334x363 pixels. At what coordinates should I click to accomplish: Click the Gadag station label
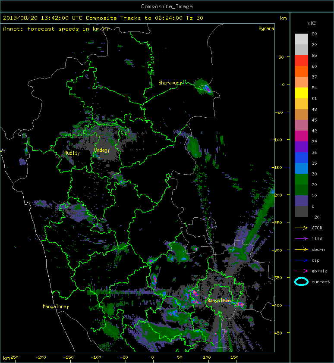[x=101, y=150]
